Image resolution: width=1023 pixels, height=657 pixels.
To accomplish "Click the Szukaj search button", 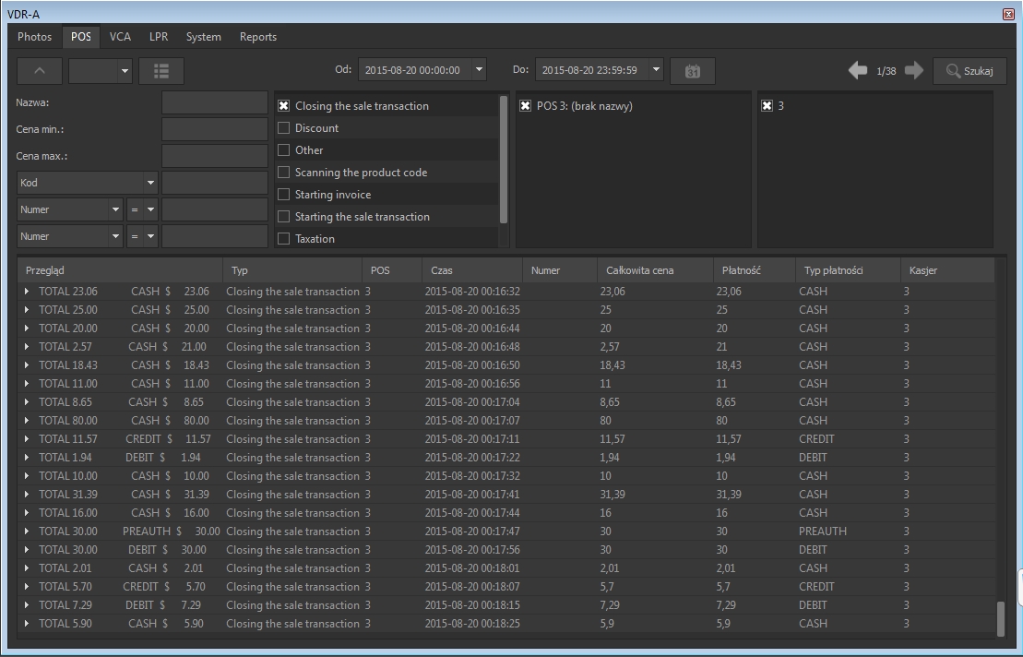I will (969, 71).
